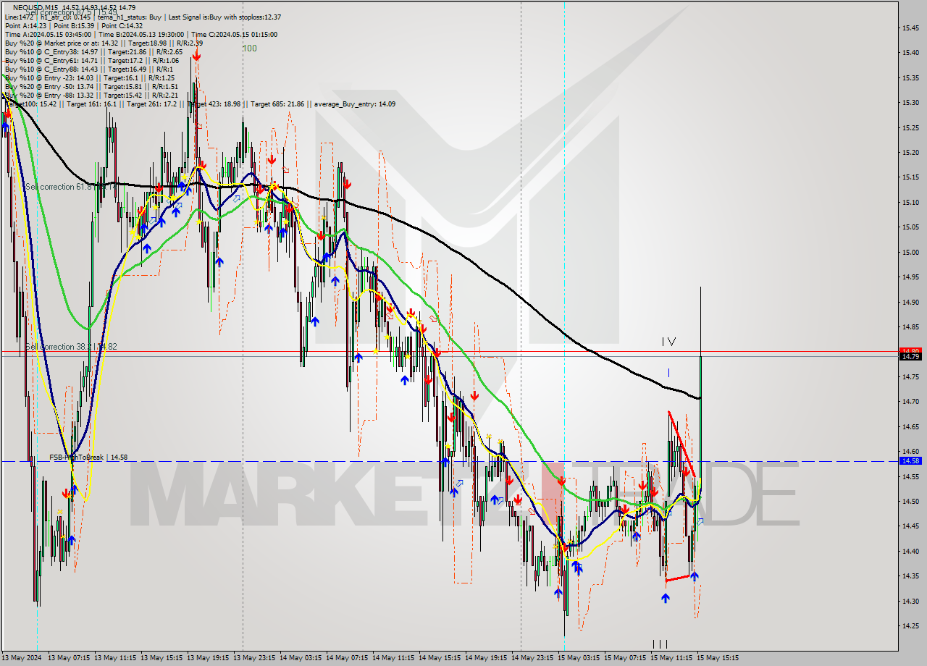Image resolution: width=927 pixels, height=666 pixels.
Task: Click the '15 May 15:15' time axis label
Action: point(718,658)
